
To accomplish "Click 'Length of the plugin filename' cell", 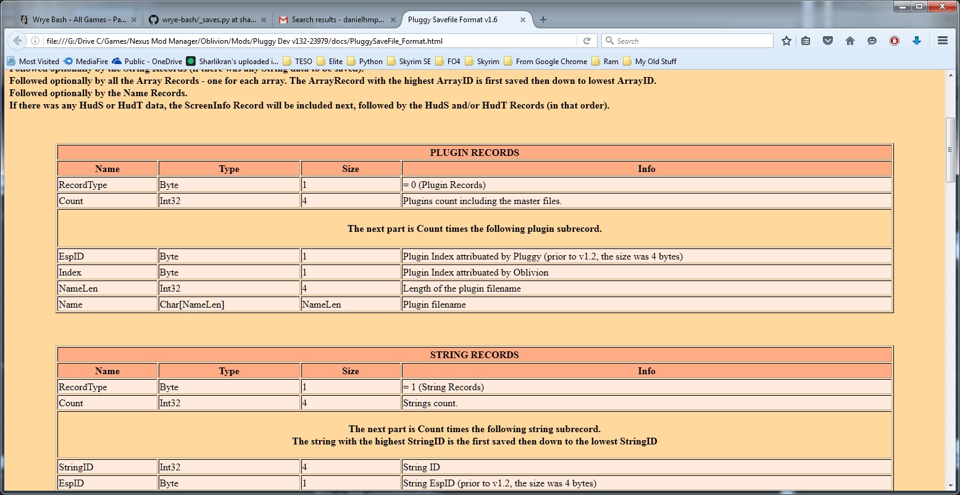I will (x=646, y=288).
